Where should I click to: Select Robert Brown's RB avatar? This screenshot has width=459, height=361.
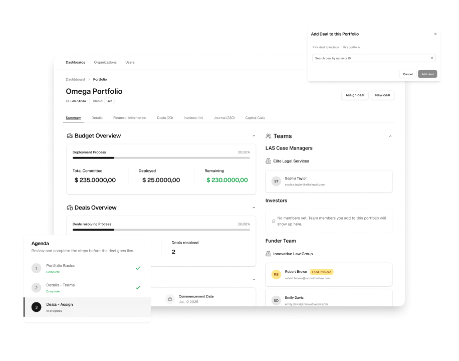click(x=276, y=274)
